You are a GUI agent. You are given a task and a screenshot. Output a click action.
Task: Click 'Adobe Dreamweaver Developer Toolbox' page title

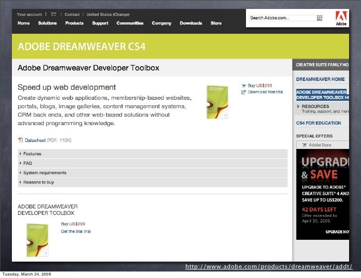point(88,68)
